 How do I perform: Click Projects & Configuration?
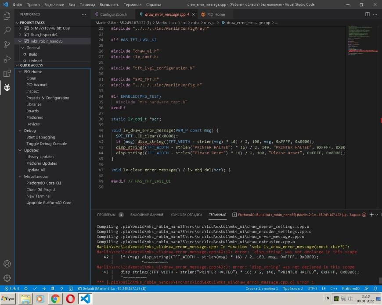[x=48, y=98]
